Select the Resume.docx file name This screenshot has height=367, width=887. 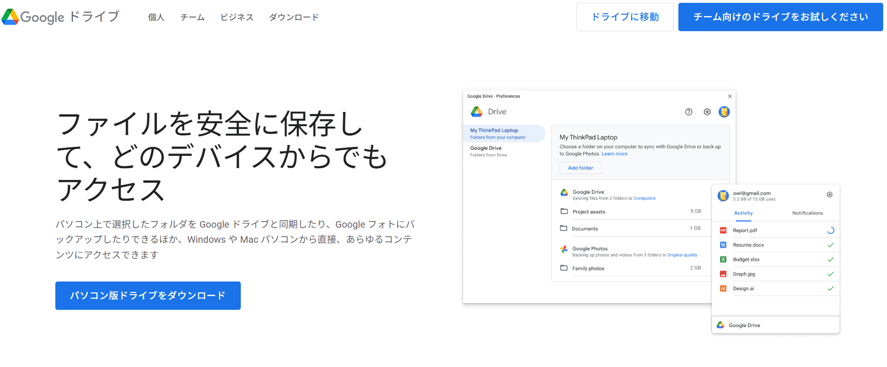748,246
